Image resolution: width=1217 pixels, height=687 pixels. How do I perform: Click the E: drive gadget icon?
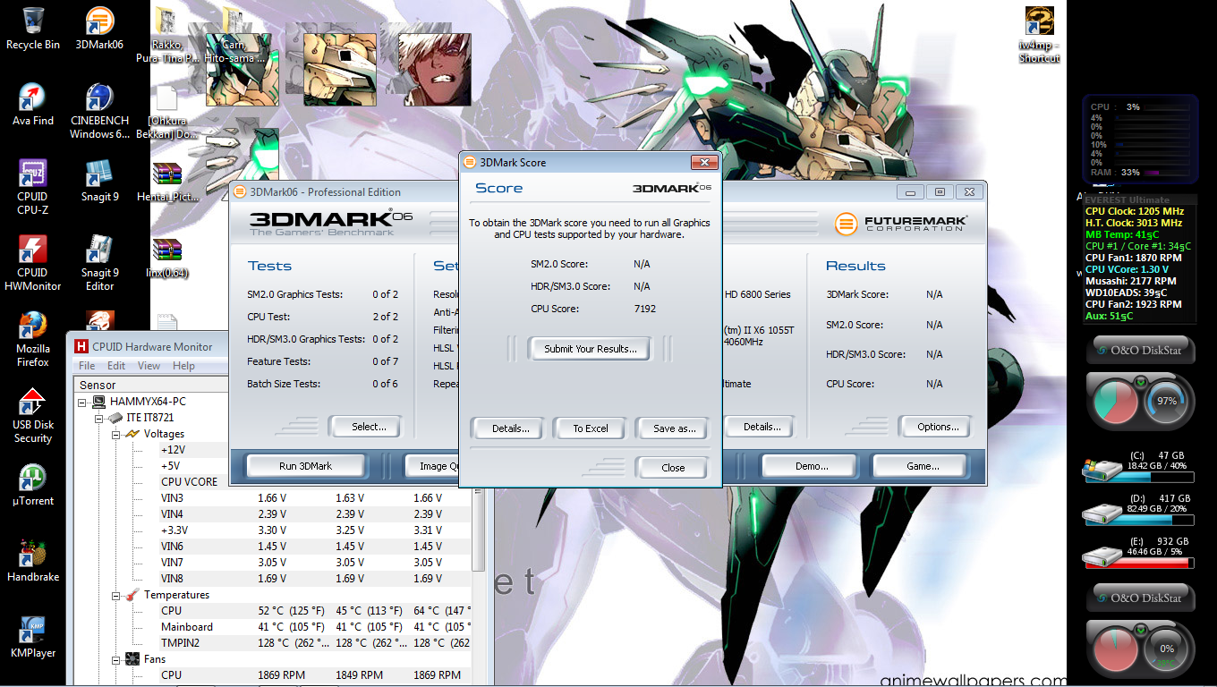(1100, 556)
